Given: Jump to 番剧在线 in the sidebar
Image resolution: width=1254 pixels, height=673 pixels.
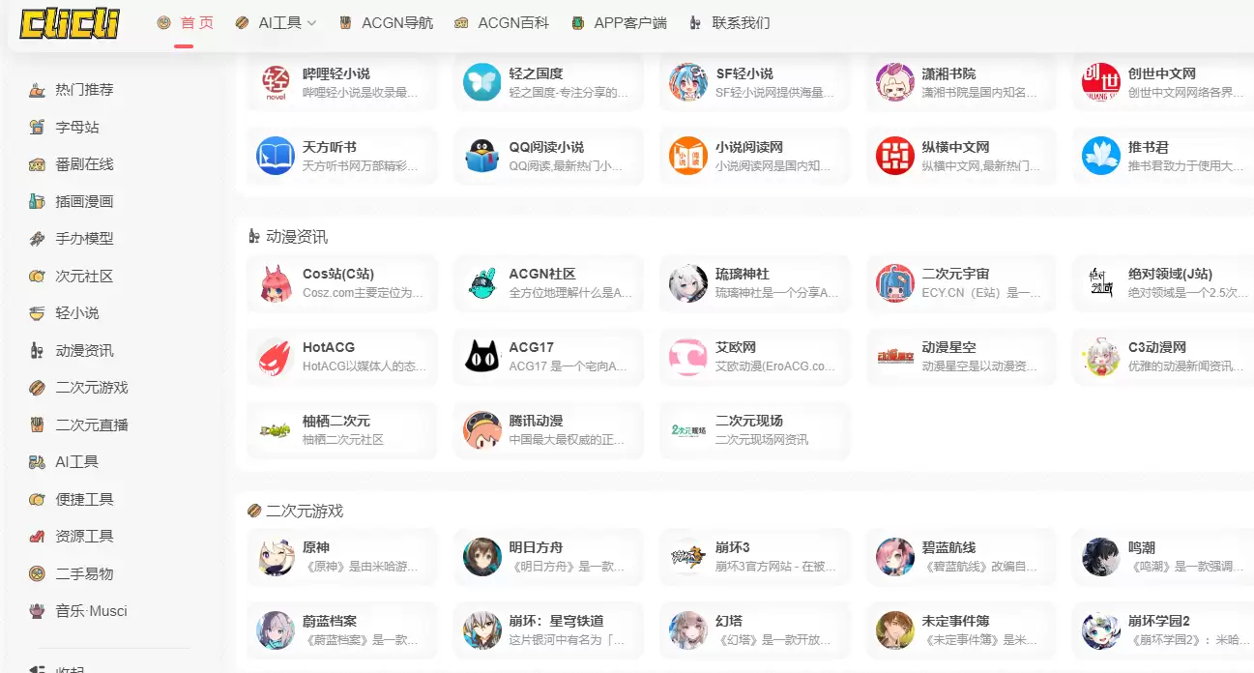Looking at the screenshot, I should (x=84, y=164).
